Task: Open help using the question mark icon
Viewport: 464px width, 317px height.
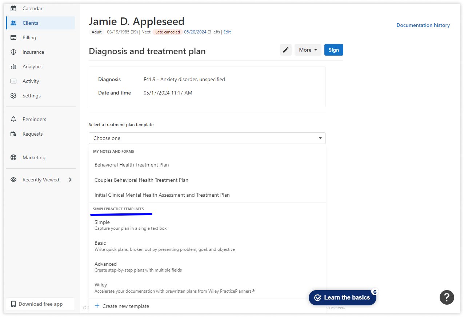Action: click(x=447, y=297)
